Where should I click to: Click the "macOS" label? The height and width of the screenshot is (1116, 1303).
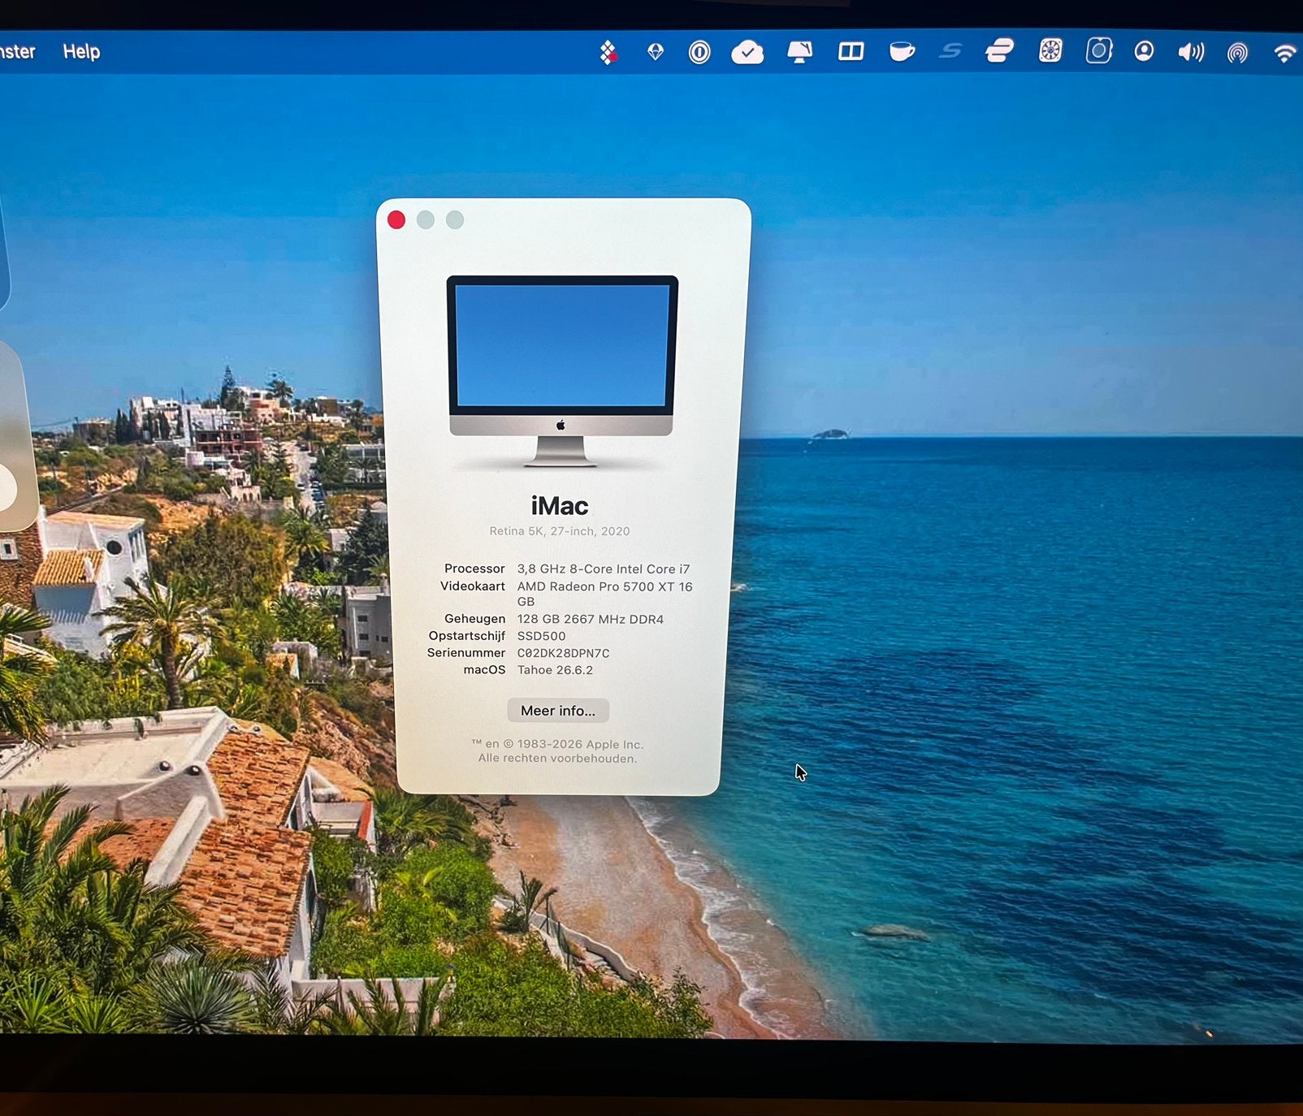point(484,670)
